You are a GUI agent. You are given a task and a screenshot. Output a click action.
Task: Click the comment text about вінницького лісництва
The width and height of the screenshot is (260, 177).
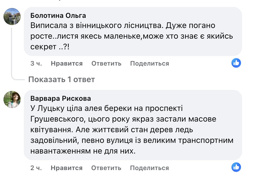coord(123,26)
